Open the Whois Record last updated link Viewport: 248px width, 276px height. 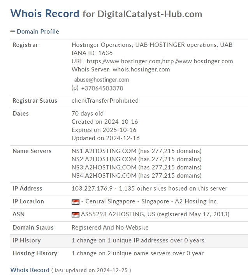pyautogui.click(x=30, y=270)
